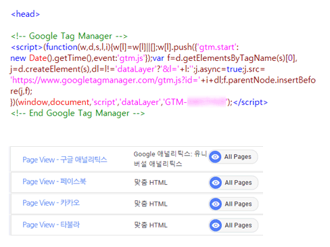Click the All Pages trigger for 타불라
This screenshot has width=330, height=247.
point(233,225)
